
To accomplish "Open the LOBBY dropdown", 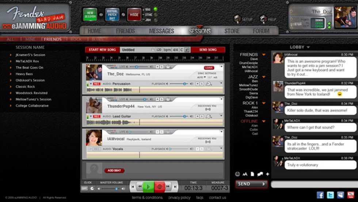I will tap(300, 47).
